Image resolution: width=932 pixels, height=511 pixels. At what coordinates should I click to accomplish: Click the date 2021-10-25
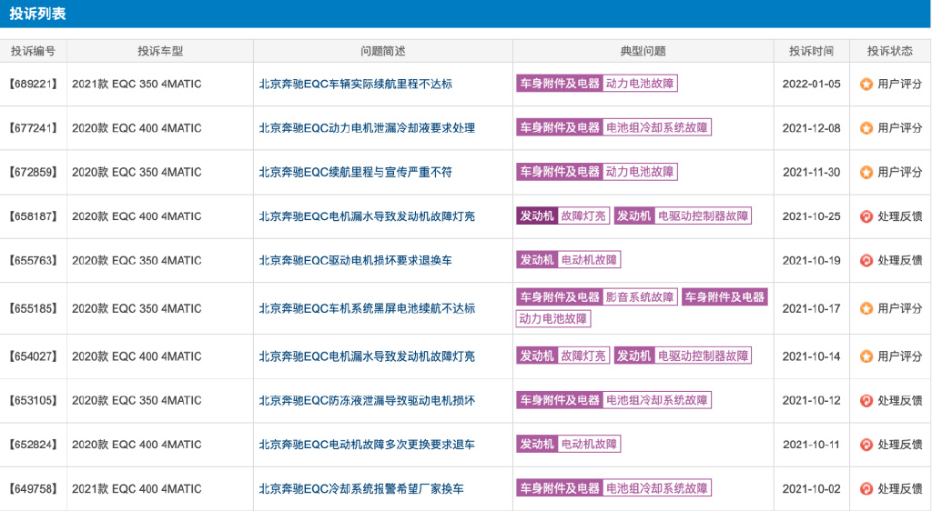point(811,216)
